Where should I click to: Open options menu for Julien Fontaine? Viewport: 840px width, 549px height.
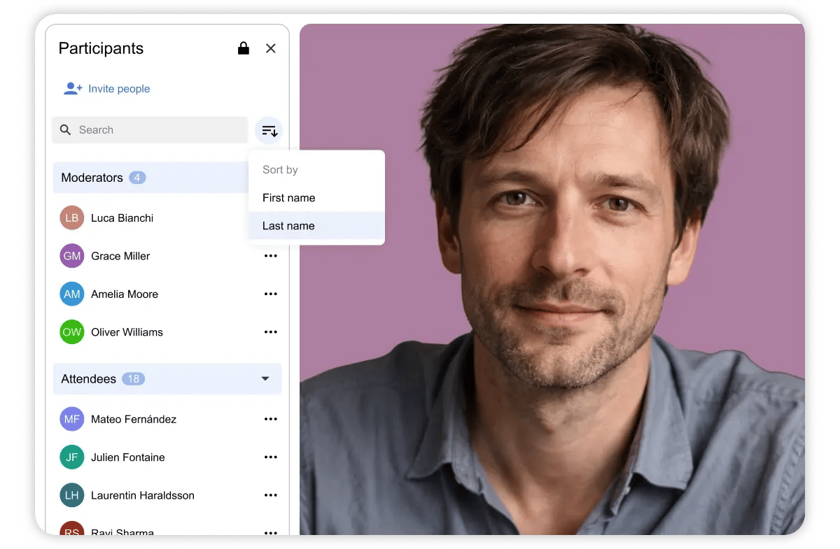click(271, 457)
